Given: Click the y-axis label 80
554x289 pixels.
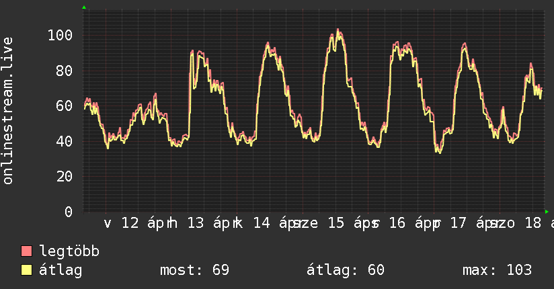Looking at the screenshot, I should (65, 71).
